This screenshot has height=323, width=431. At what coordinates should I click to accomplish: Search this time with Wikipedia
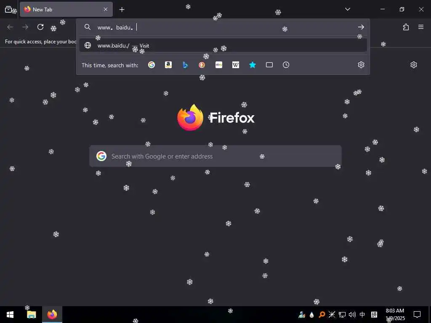click(236, 65)
